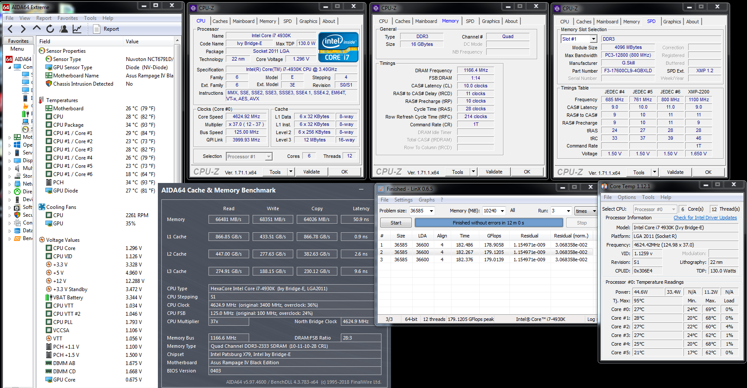Screen dimensions: 747x388
Task: Click Stop button in LinX
Action: coord(582,223)
